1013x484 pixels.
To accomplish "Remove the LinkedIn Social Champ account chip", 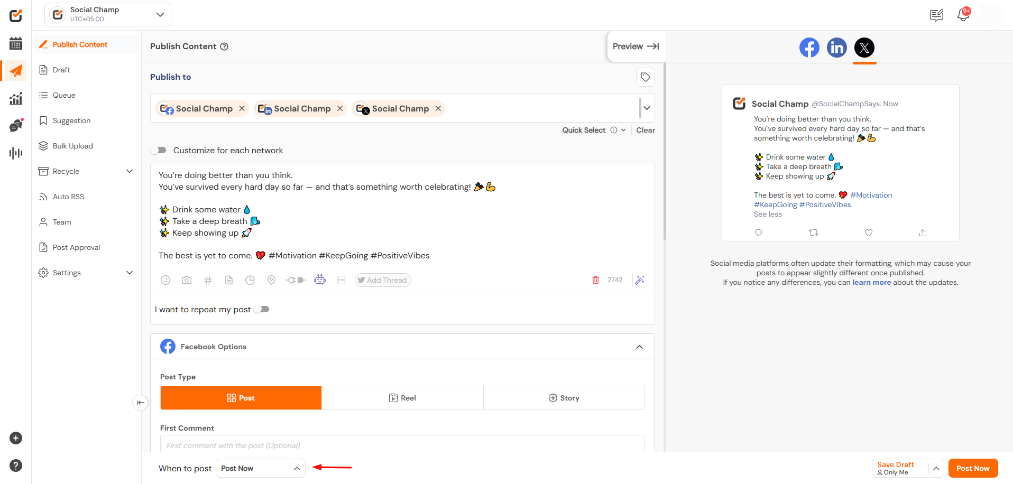I will click(x=340, y=108).
